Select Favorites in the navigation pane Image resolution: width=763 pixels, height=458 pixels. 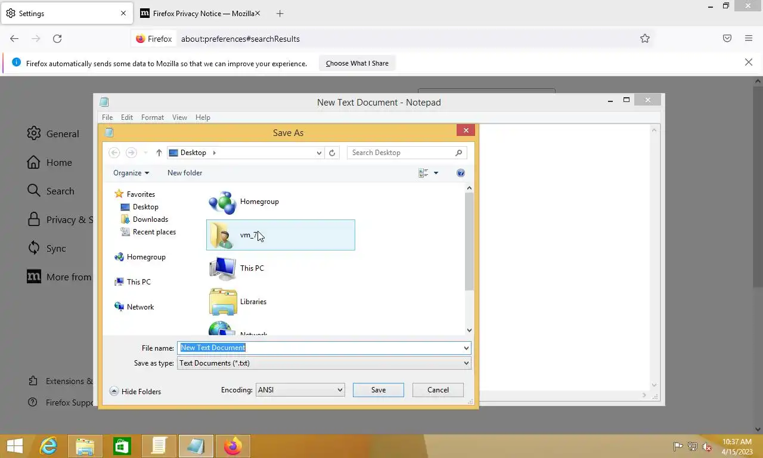(135, 194)
